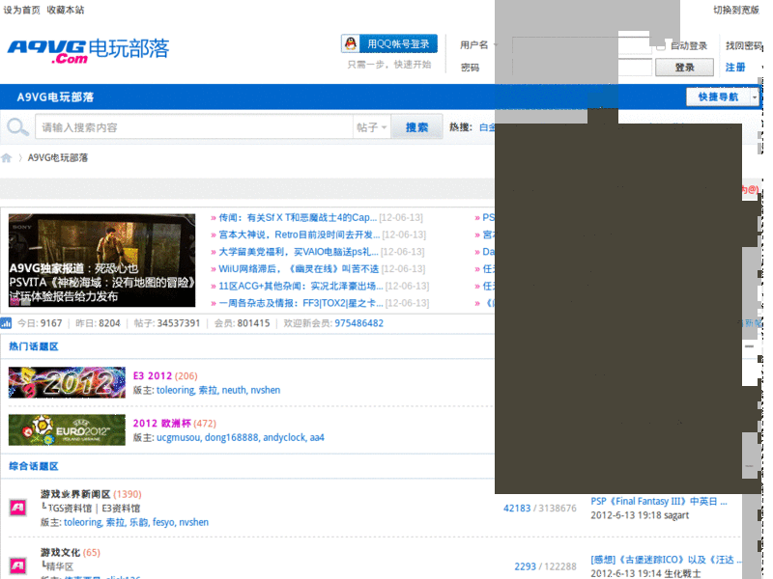This screenshot has height=579, width=773.
Task: Click the search magnifier icon
Action: click(x=17, y=127)
